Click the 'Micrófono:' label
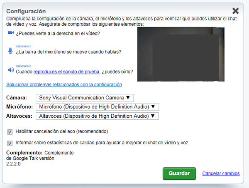This screenshot has width=249, height=188. [x=20, y=106]
